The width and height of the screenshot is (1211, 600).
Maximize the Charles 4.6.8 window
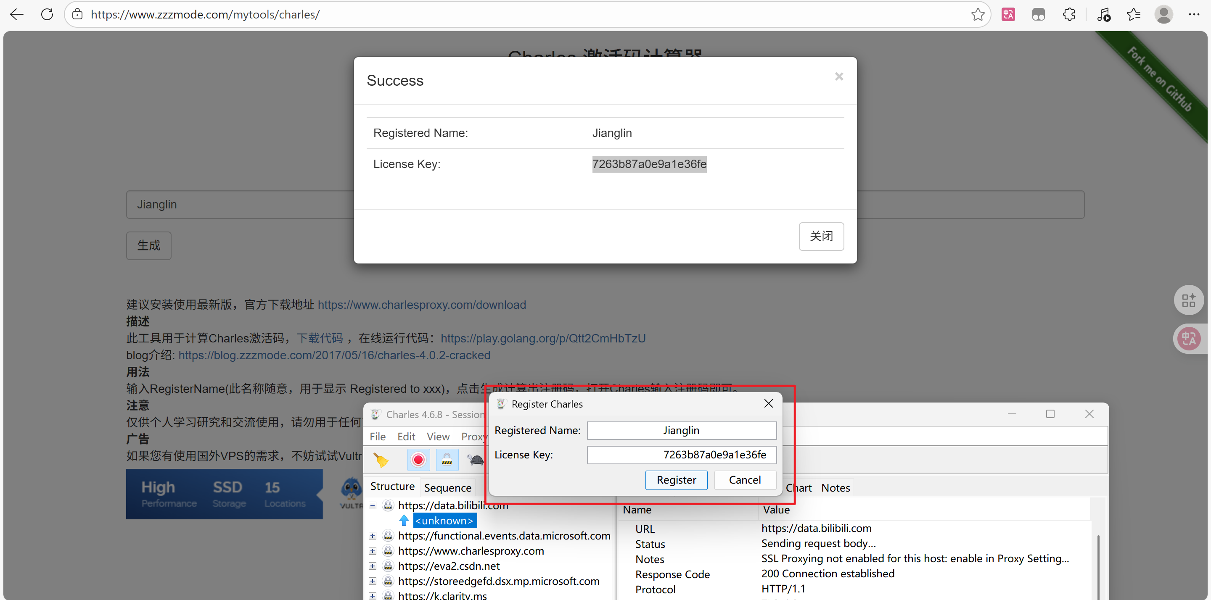click(x=1050, y=414)
